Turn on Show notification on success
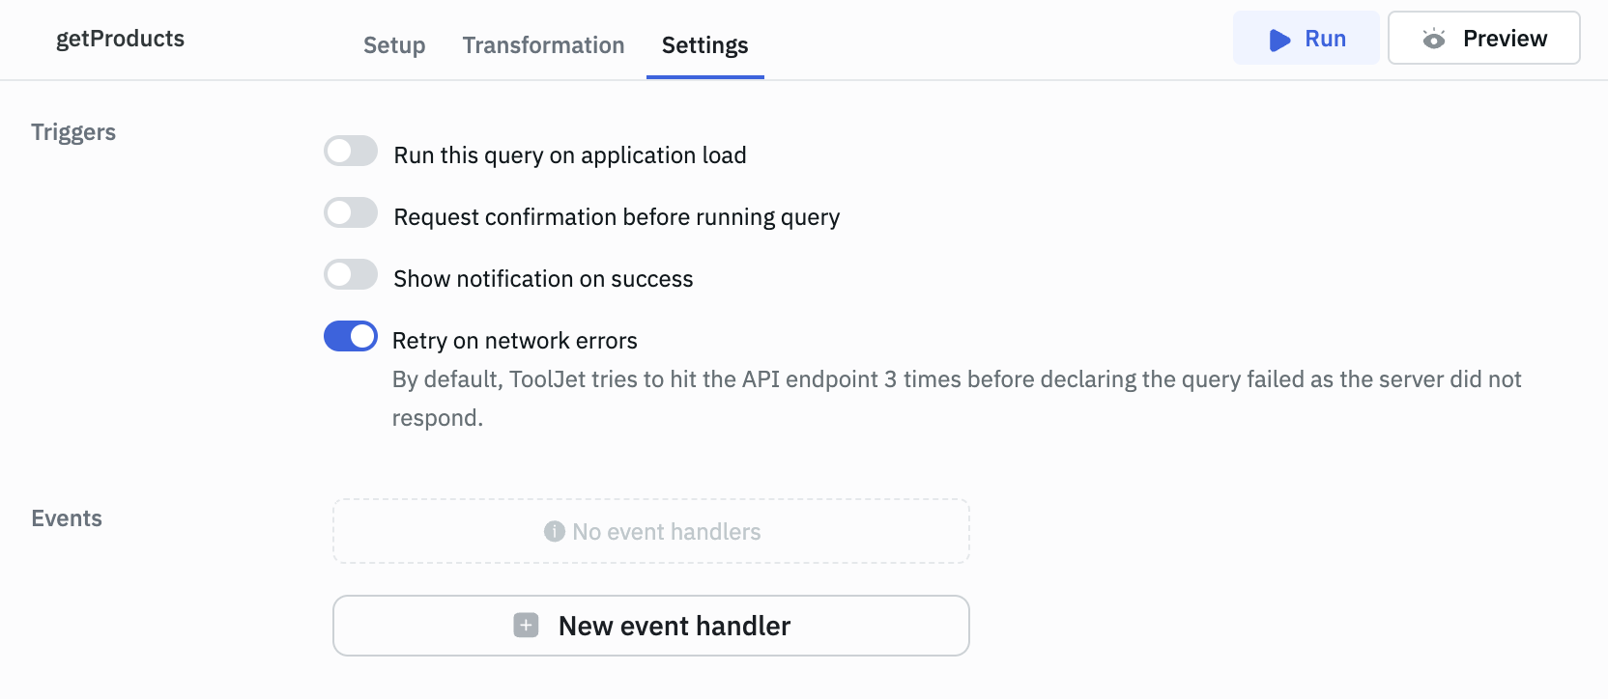The image size is (1608, 699). pyautogui.click(x=351, y=275)
